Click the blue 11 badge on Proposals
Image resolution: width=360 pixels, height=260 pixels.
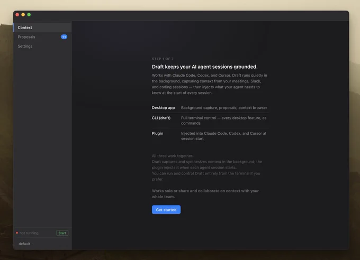click(64, 37)
